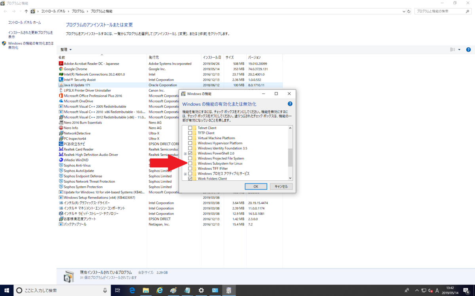Select the sMedio WinDVD icon
The height and width of the screenshot is (296, 475).
[61, 160]
